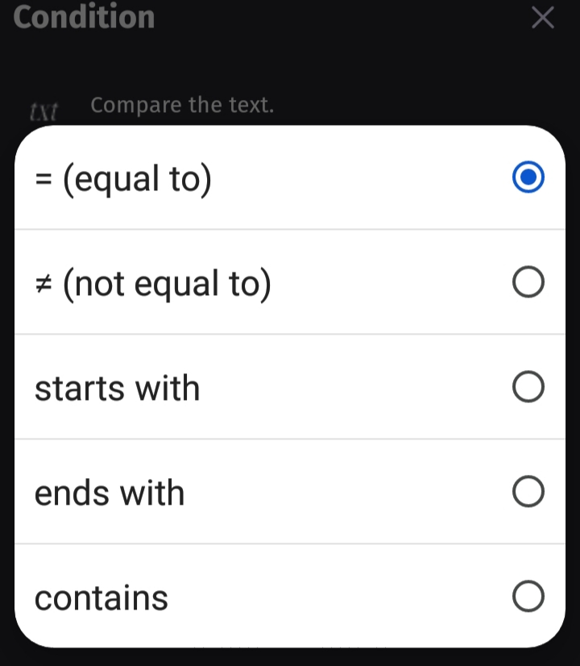Pick the "ends with" radio circle
This screenshot has width=580, height=666.
[x=528, y=491]
